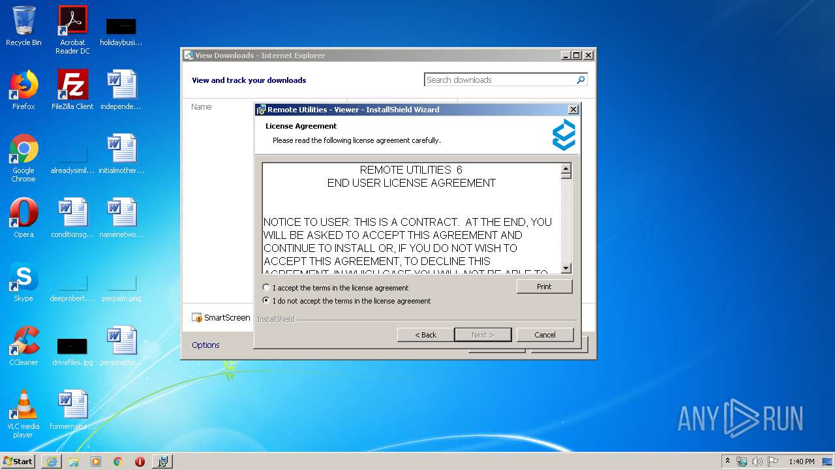Click Opera icon in the taskbar
The width and height of the screenshot is (835, 470).
pos(140,462)
